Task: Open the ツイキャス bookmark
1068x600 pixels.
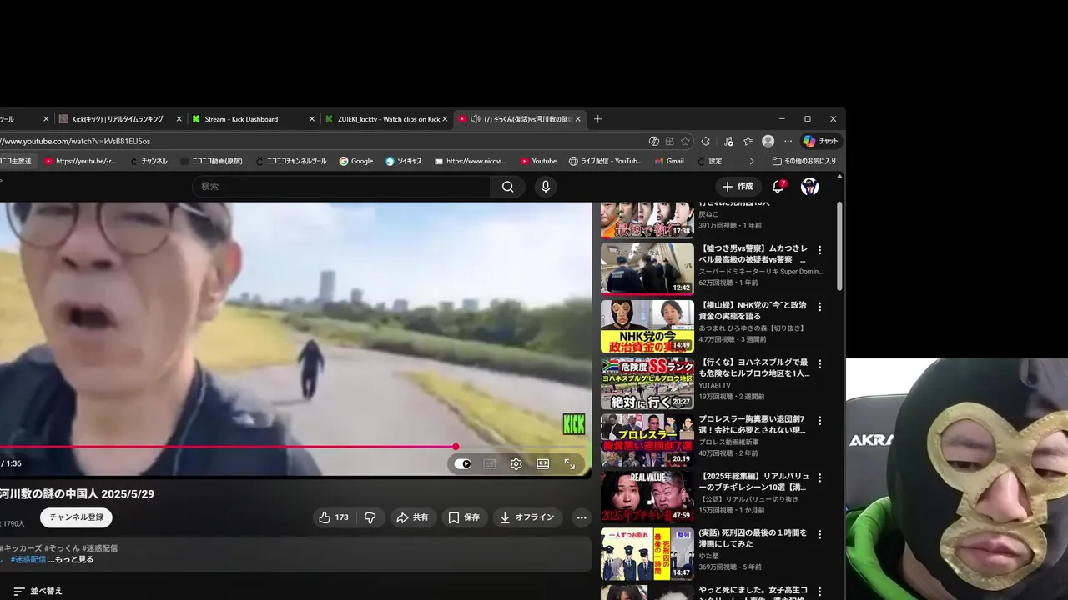Action: [x=403, y=161]
